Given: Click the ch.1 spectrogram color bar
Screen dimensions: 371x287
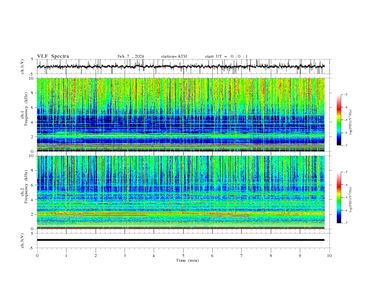Looking at the screenshot, I should pos(339,120).
